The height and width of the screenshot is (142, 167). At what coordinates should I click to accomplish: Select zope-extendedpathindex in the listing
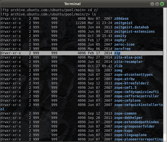tap(137, 122)
